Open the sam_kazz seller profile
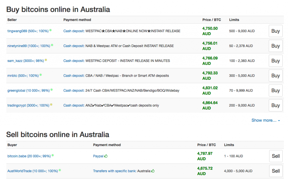The height and width of the screenshot is (179, 288). click(x=25, y=61)
